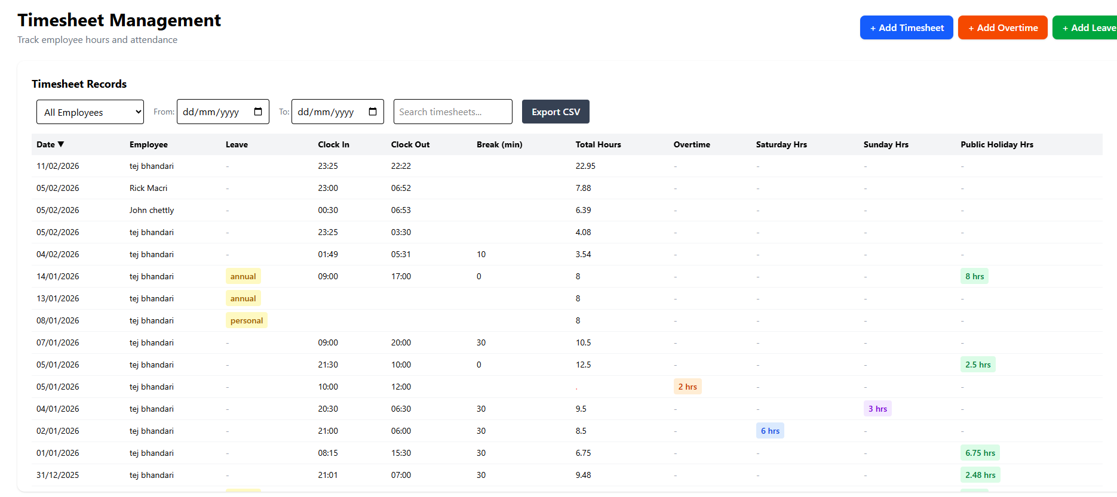The width and height of the screenshot is (1117, 497).
Task: Select the 11/02/2026 date cell
Action: point(58,166)
